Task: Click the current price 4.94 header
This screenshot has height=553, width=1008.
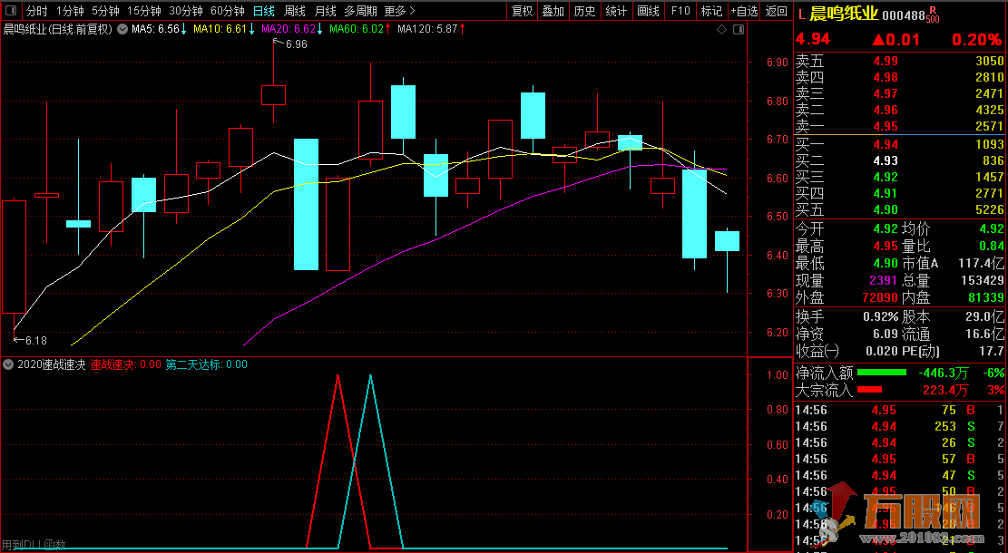Action: 813,39
